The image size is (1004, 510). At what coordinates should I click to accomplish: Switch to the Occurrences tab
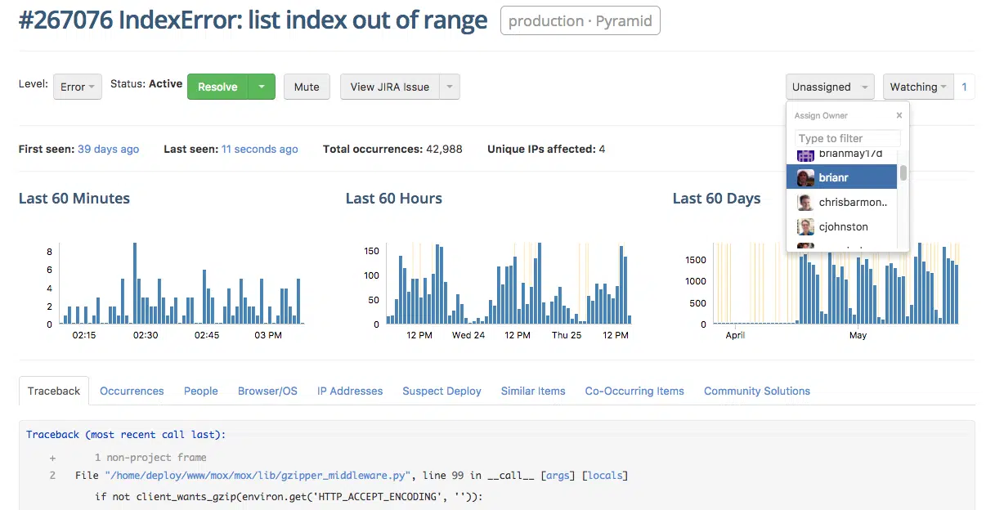132,391
